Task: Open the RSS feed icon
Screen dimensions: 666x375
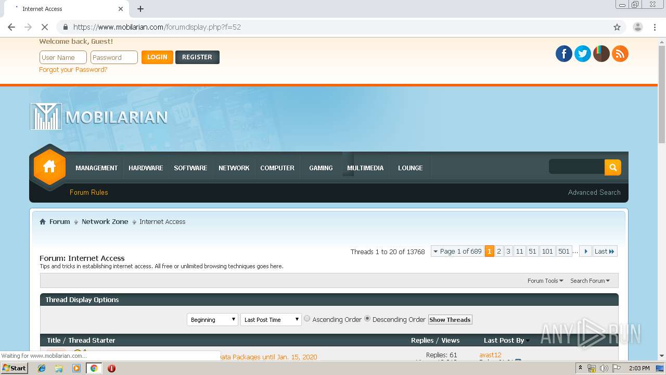Action: point(620,54)
